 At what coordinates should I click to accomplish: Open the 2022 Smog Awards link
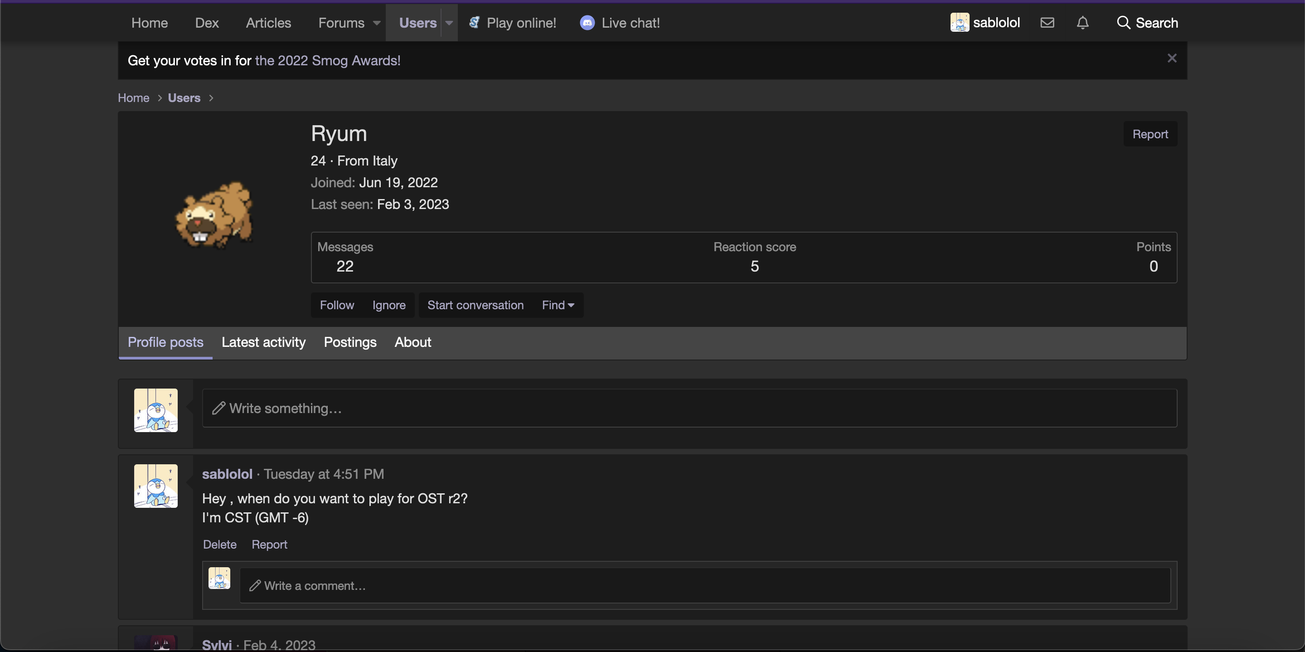coord(328,61)
